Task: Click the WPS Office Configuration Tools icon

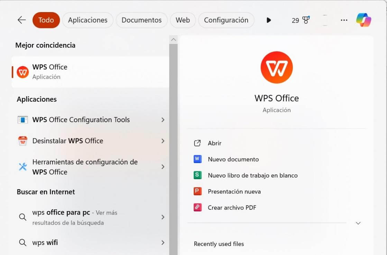Action: pos(22,119)
